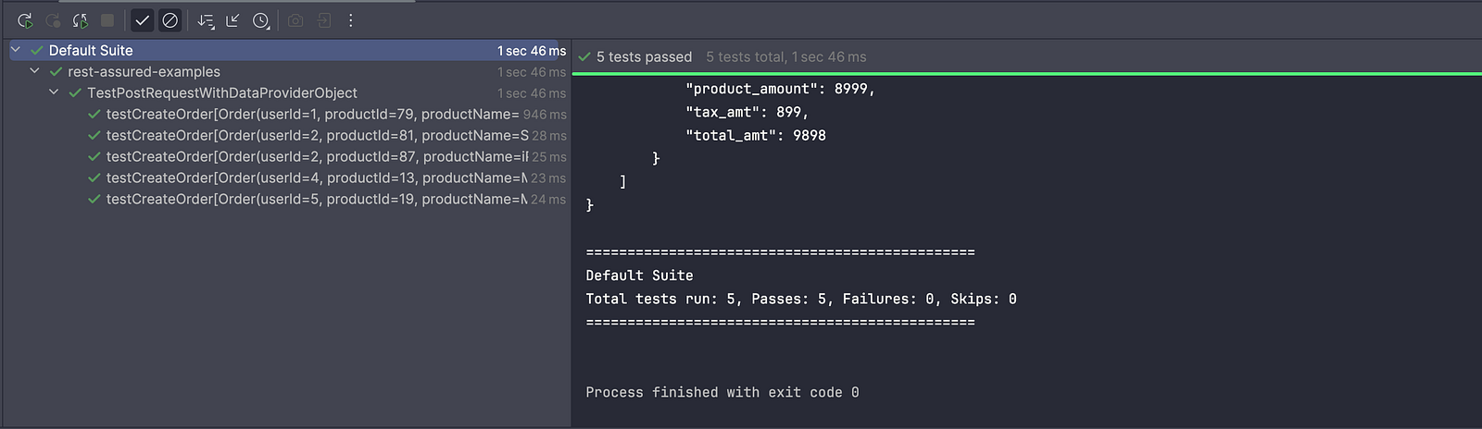1482x429 pixels.
Task: Click the '24 ms' duration value
Action: (548, 200)
